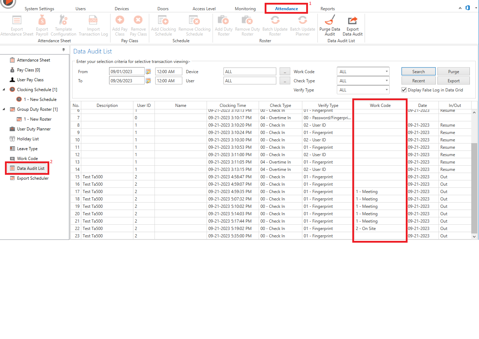Select the Attendance tab
Image resolution: width=479 pixels, height=339 pixels.
(286, 9)
